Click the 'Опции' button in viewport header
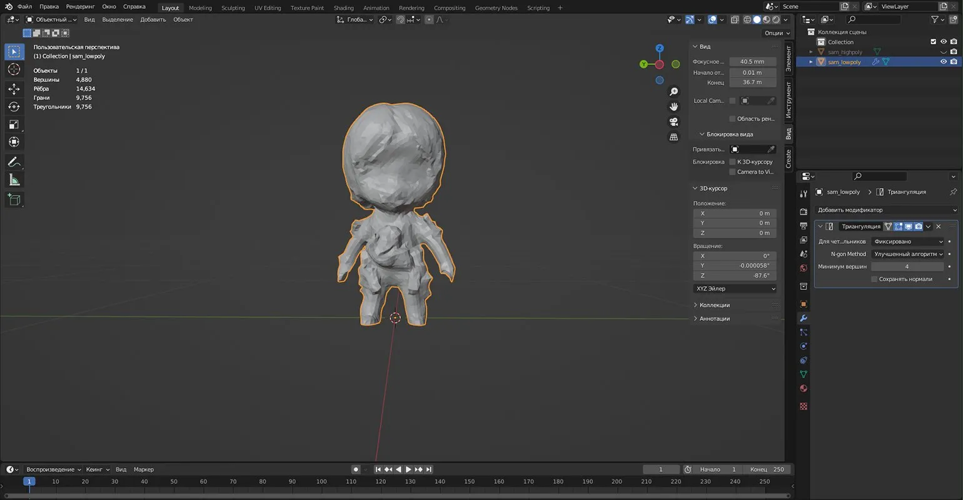Viewport: 963px width, 500px height. 777,33
